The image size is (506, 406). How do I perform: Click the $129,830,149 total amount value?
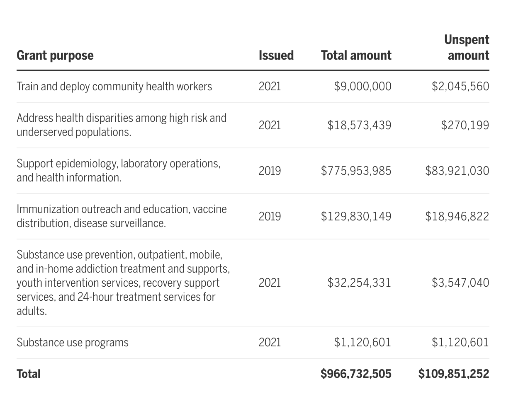pos(356,216)
